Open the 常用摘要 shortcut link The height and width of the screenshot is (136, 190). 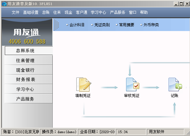tap(125, 25)
